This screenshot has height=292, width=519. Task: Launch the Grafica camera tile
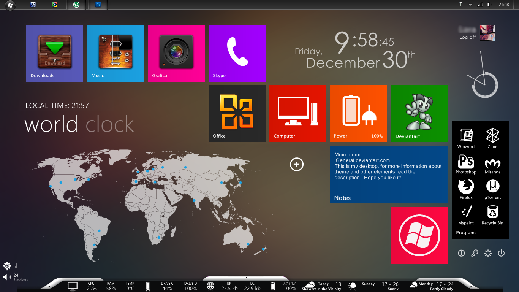176,53
